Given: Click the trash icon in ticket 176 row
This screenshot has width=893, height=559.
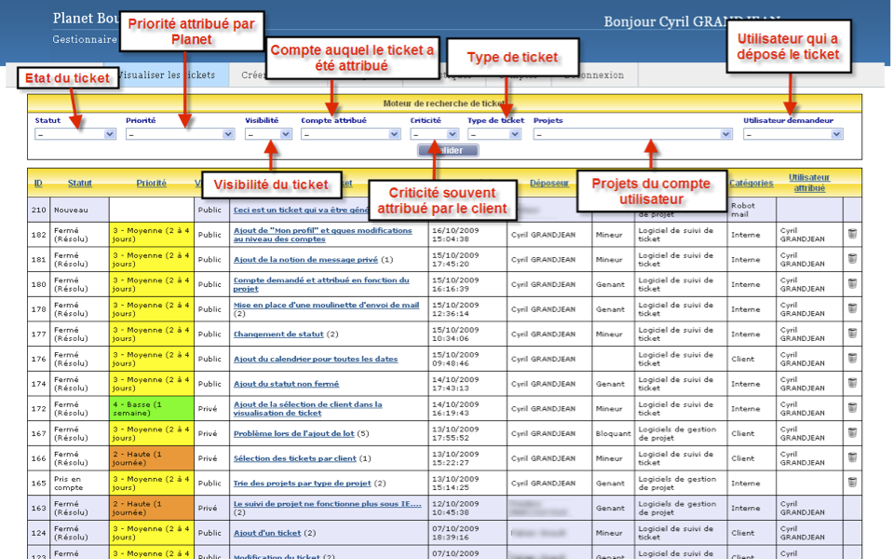Looking at the screenshot, I should click(852, 358).
